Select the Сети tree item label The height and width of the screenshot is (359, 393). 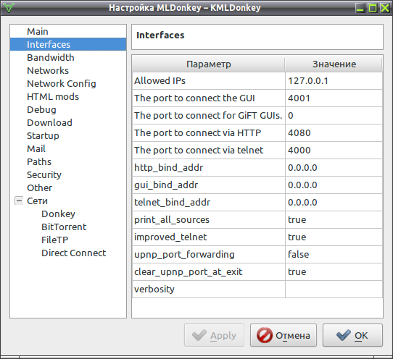[38, 200]
